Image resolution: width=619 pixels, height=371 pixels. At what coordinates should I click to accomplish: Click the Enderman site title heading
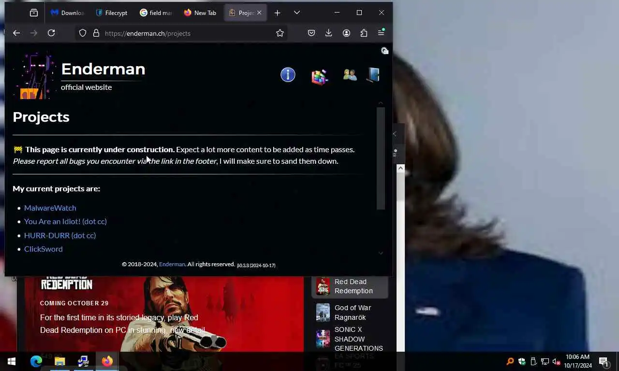(103, 69)
